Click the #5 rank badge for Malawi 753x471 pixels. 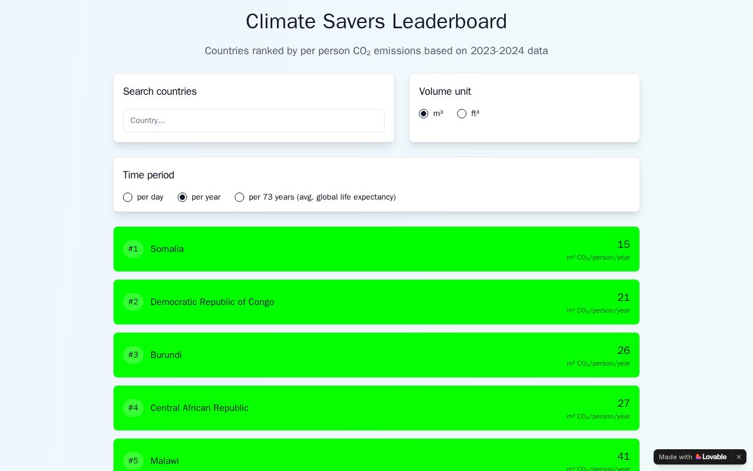pos(133,461)
